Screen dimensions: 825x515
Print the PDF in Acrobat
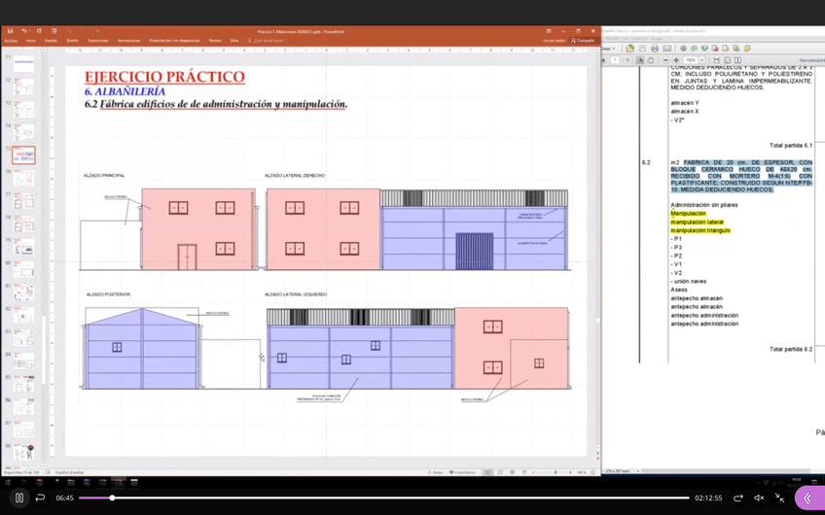655,49
